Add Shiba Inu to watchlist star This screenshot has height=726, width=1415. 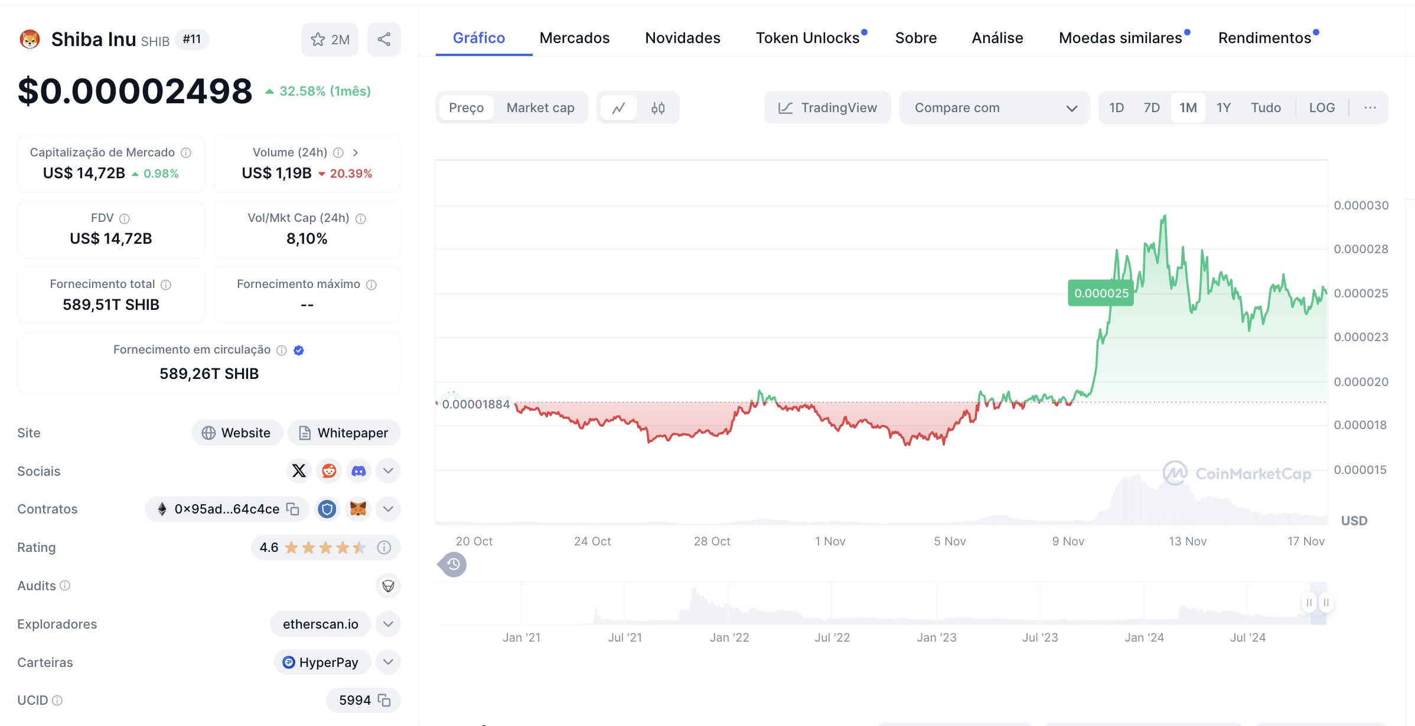point(330,40)
